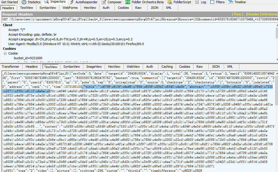Image resolution: width=278 pixels, height=172 pixels.
Task: Open the response Headers tab
Action: (x=32, y=67)
